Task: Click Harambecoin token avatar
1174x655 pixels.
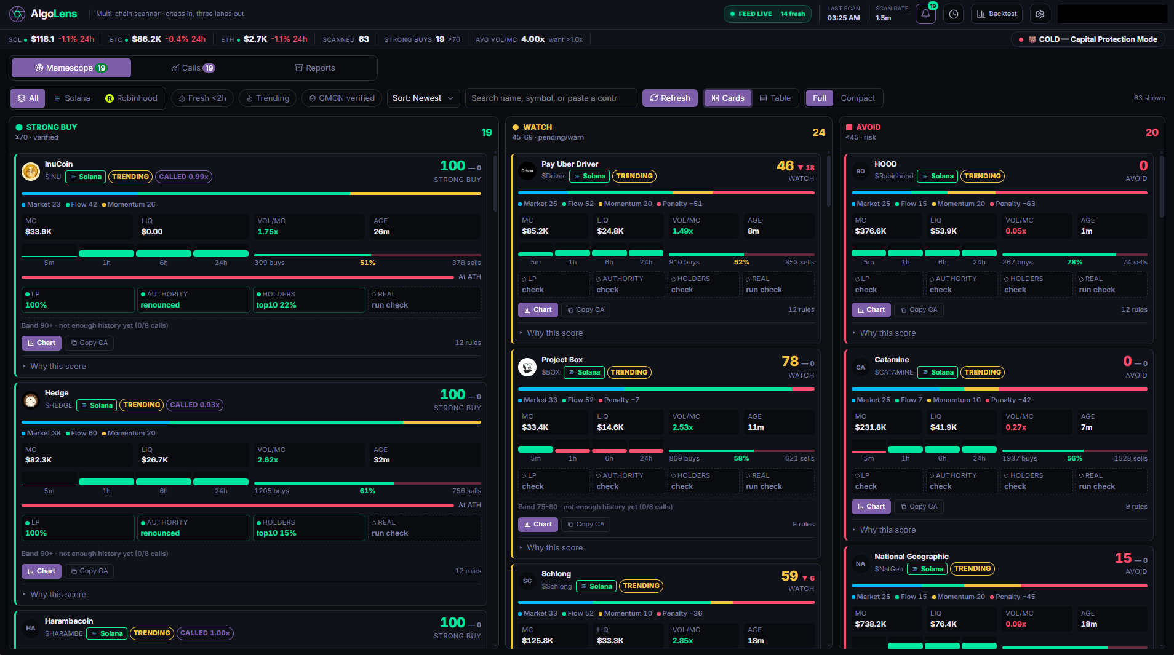Action: [31, 628]
